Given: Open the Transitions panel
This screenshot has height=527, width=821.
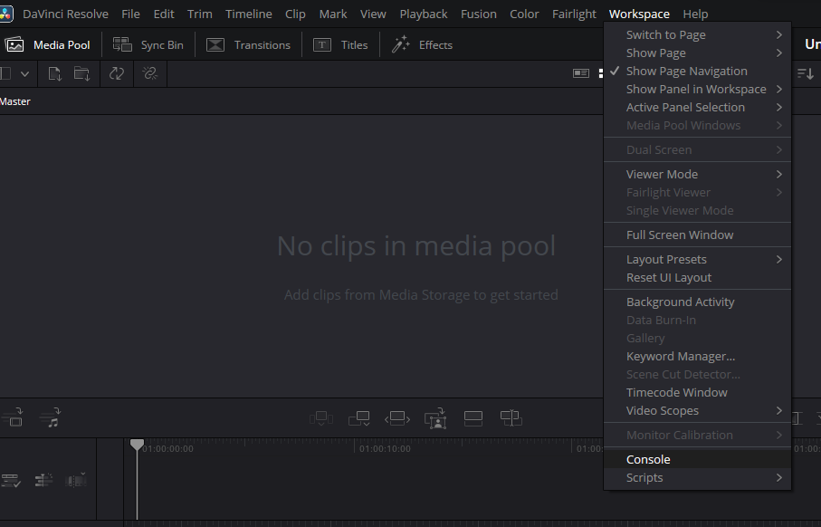Looking at the screenshot, I should pos(249,44).
